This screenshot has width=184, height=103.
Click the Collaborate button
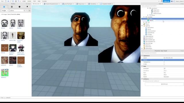[166, 1]
